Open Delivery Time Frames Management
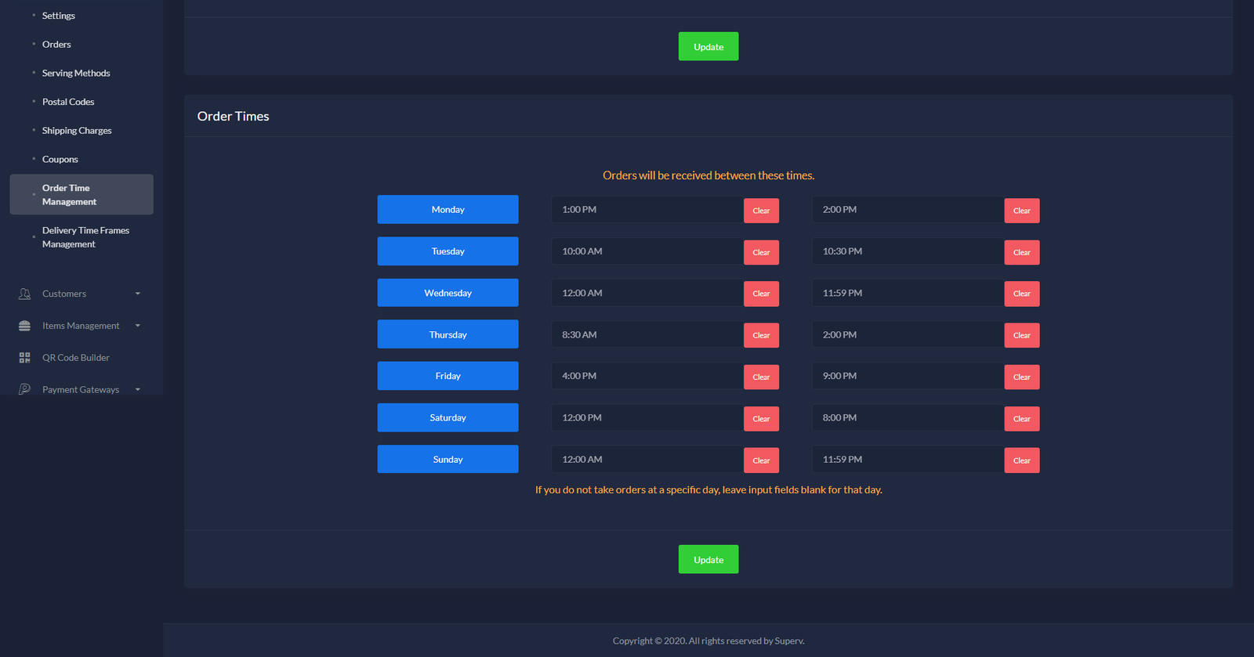The height and width of the screenshot is (657, 1254). tap(85, 237)
